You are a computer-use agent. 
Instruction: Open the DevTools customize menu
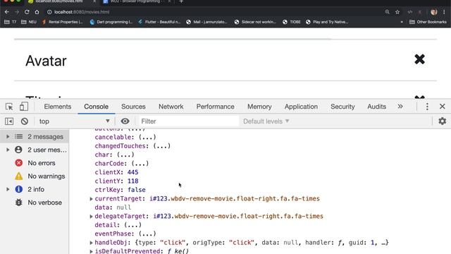click(427, 107)
